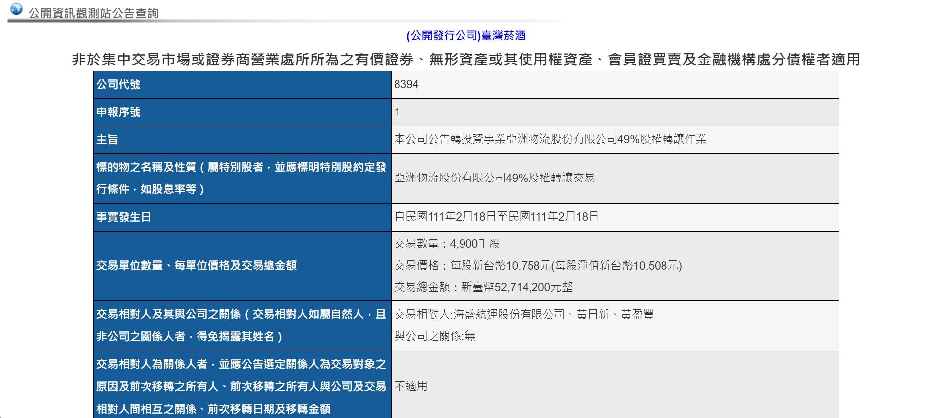
Task: Select the 交易相對人為關係人者 header cell
Action: 242,385
